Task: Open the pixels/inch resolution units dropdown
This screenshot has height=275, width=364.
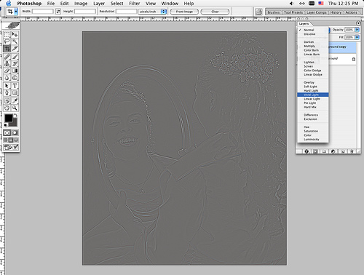Action: click(152, 12)
